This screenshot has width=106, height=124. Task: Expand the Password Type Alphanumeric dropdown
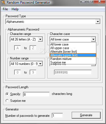[98, 22]
